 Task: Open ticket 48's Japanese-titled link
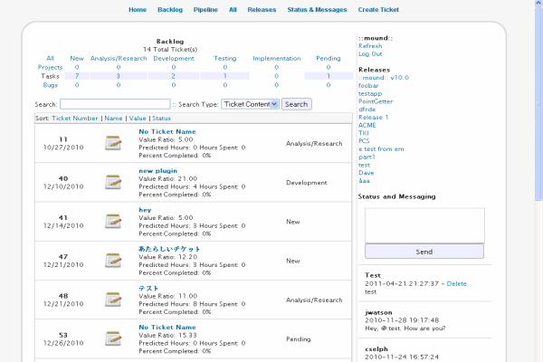(x=148, y=288)
